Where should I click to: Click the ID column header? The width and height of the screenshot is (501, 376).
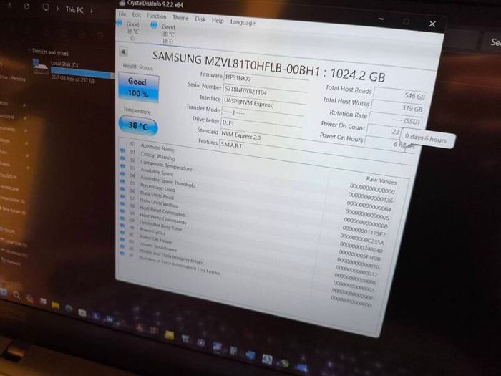[x=132, y=144]
